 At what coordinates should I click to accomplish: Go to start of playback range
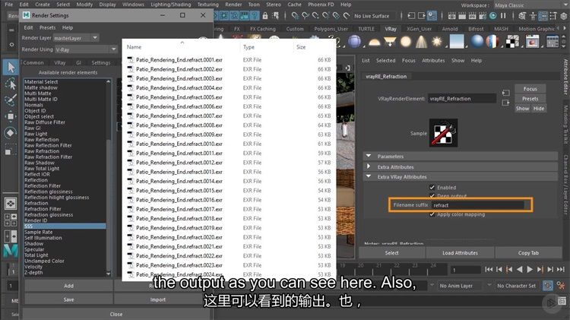(489, 270)
